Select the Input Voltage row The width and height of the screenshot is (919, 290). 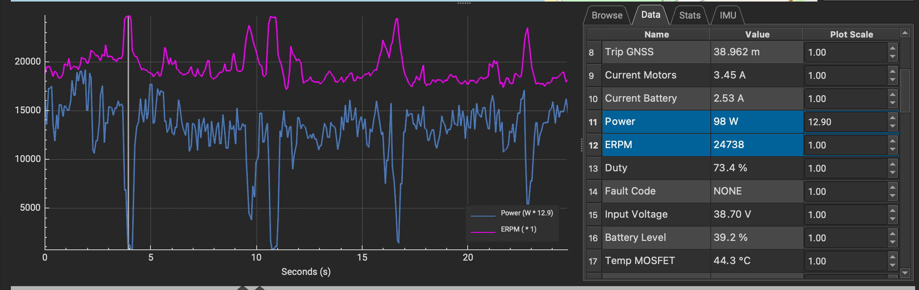tap(655, 215)
